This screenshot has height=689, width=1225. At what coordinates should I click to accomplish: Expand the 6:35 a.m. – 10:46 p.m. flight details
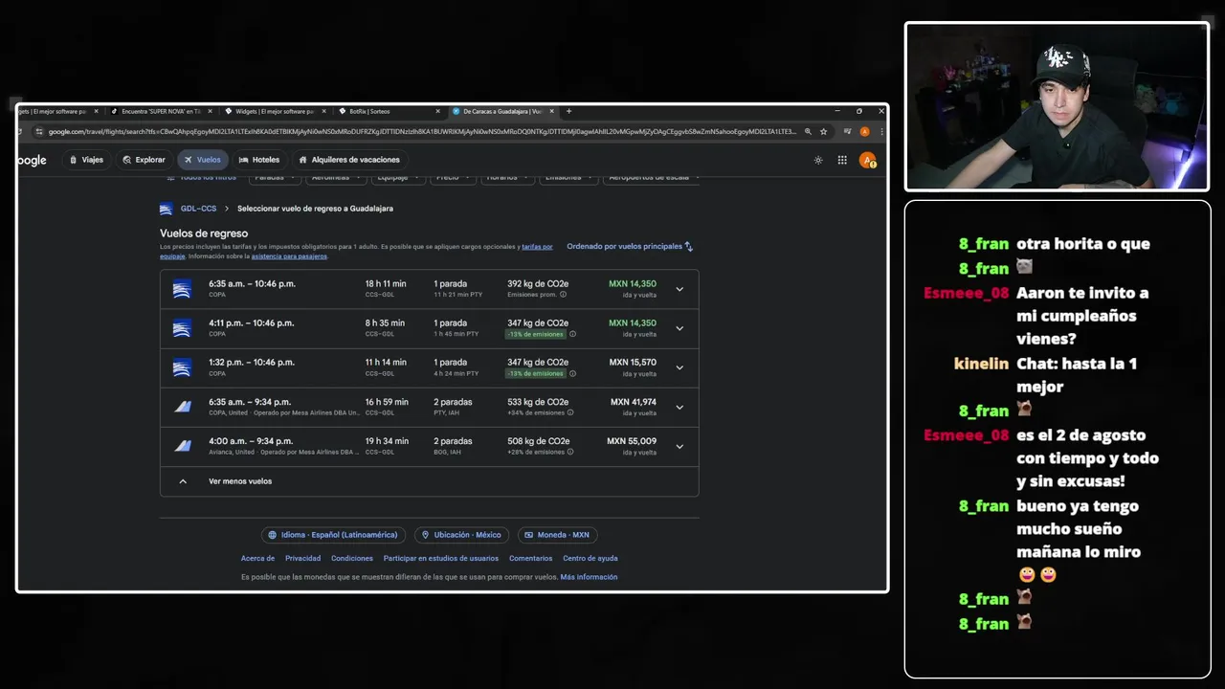coord(679,289)
